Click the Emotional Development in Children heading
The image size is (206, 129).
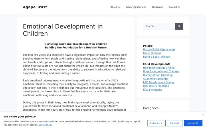[63, 30]
